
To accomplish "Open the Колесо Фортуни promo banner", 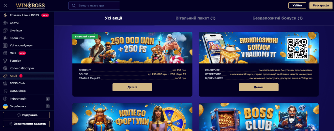I will click(132, 117).
